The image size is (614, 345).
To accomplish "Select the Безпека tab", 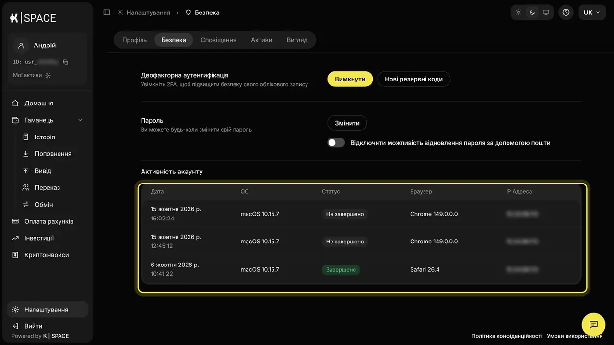I will (174, 40).
